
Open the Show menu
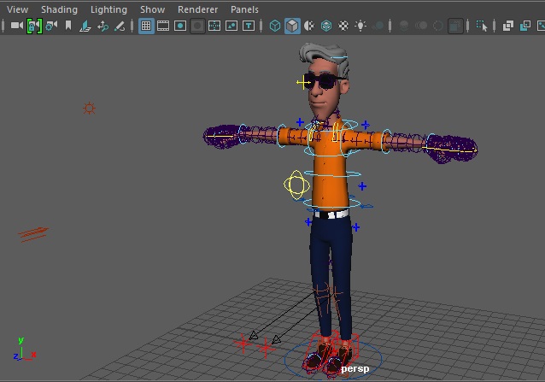click(x=152, y=9)
